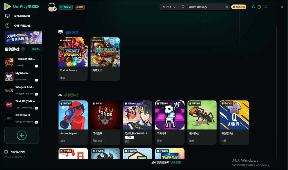Screen dimensions: 288x170
Task: Select Your Only Move game entry
Action: click(22, 104)
